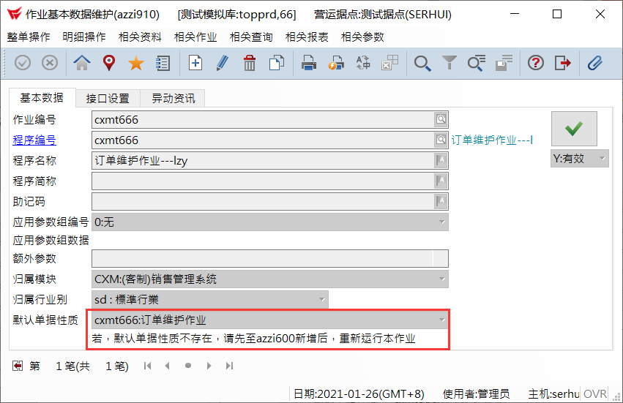Viewport: 623px width, 403px height.
Task: Open the 相关作业 menu
Action: click(195, 37)
